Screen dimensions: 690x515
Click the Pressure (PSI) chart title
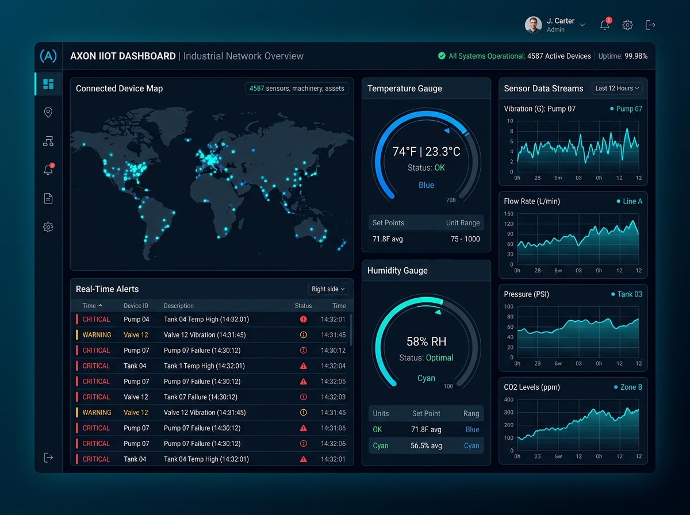tap(526, 294)
